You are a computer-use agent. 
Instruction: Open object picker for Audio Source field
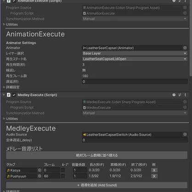[x=185, y=135]
